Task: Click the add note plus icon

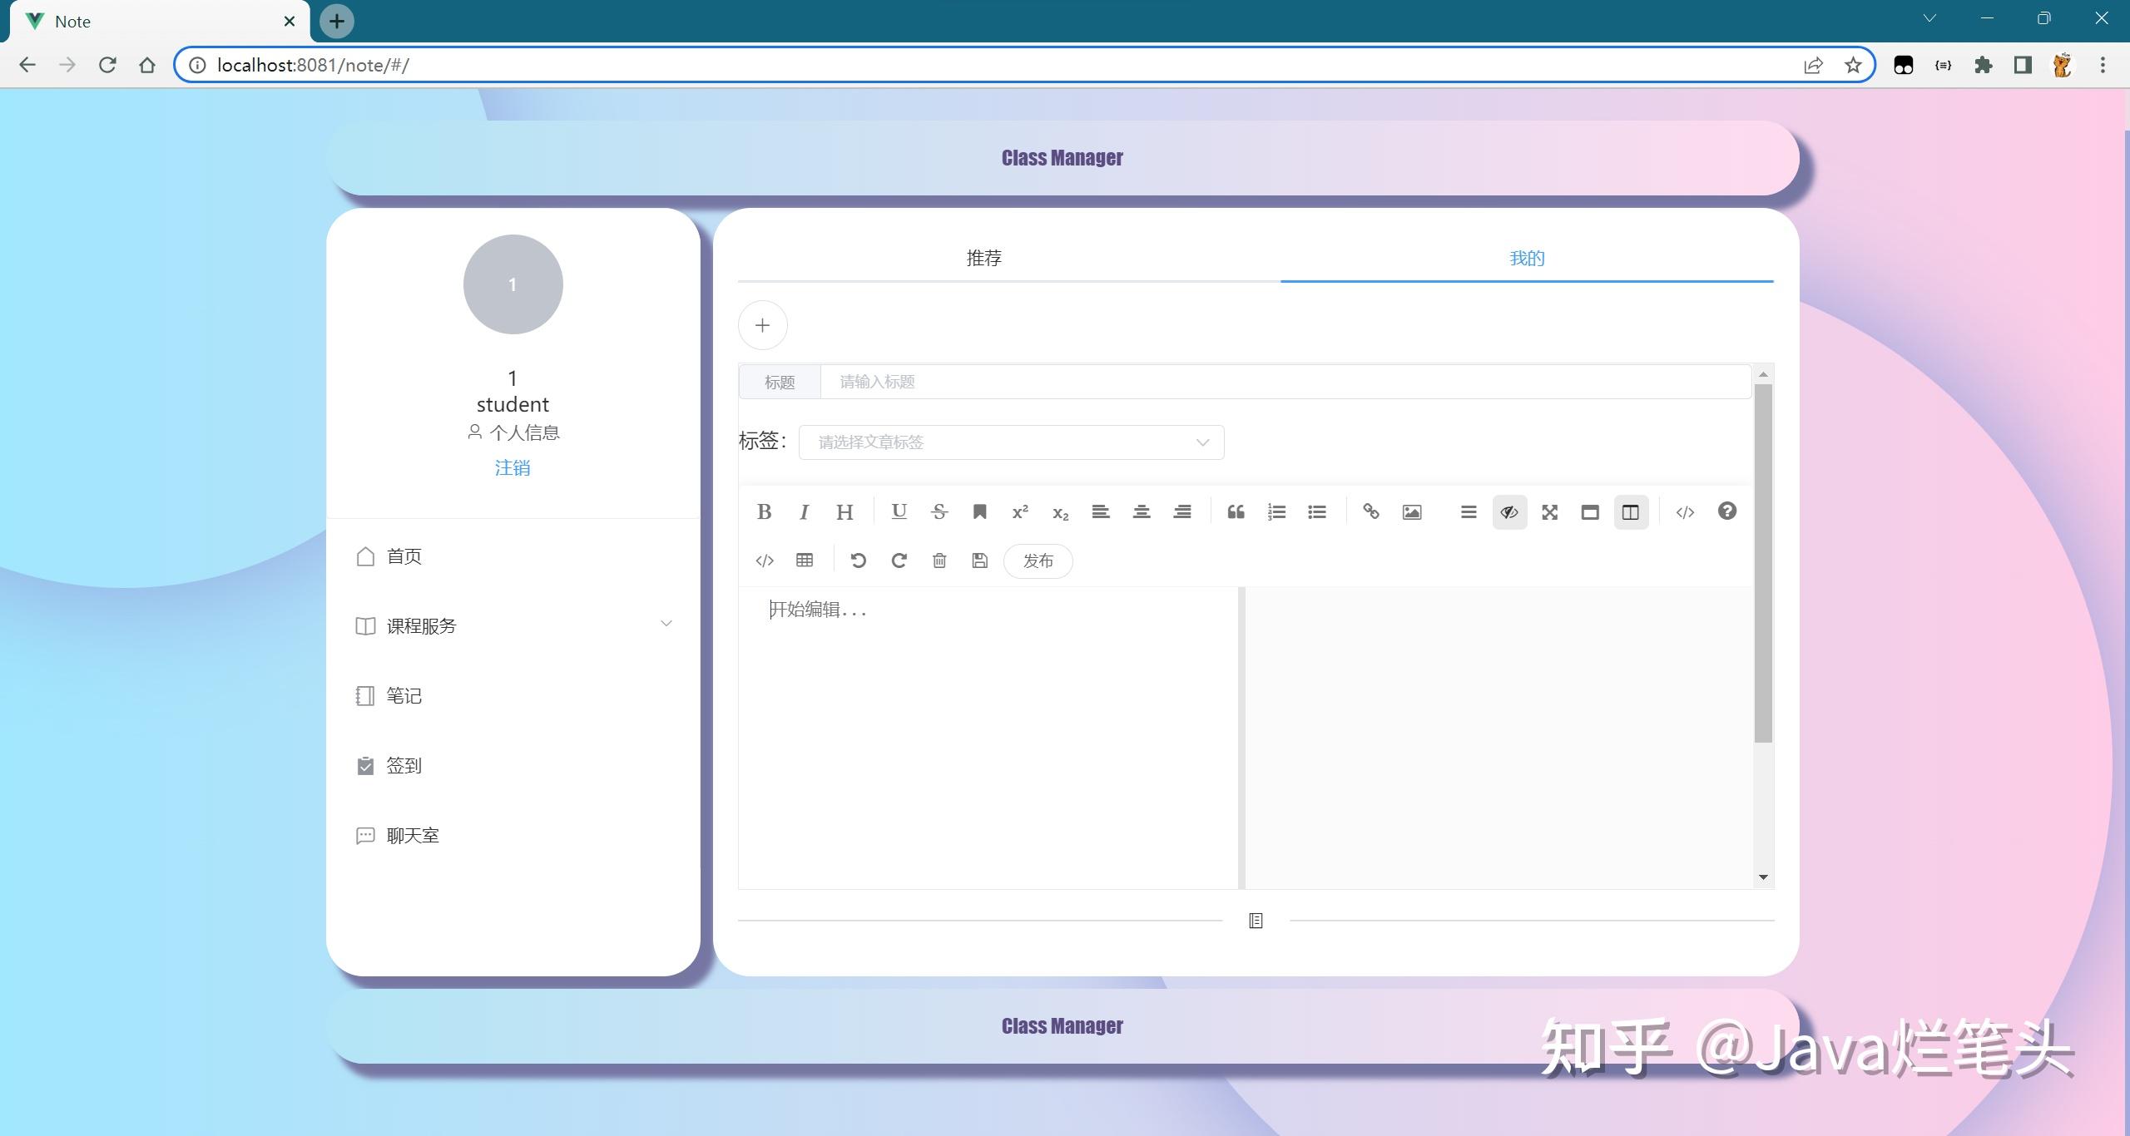Action: coord(762,325)
